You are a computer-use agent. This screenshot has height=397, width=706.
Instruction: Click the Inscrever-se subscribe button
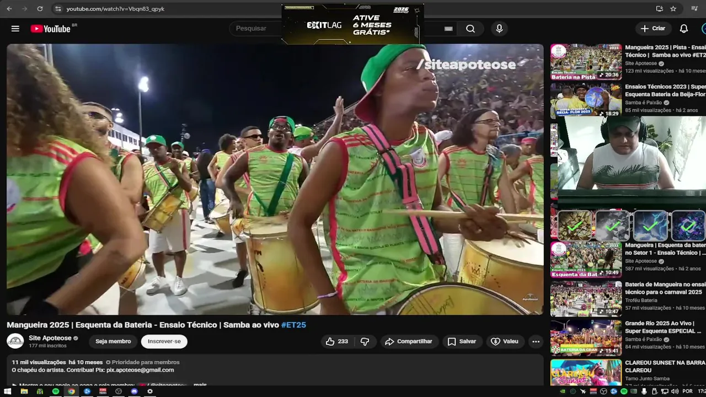(x=164, y=341)
